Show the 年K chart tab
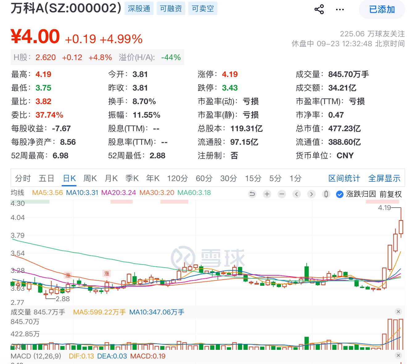407x364 pixels. click(153, 178)
